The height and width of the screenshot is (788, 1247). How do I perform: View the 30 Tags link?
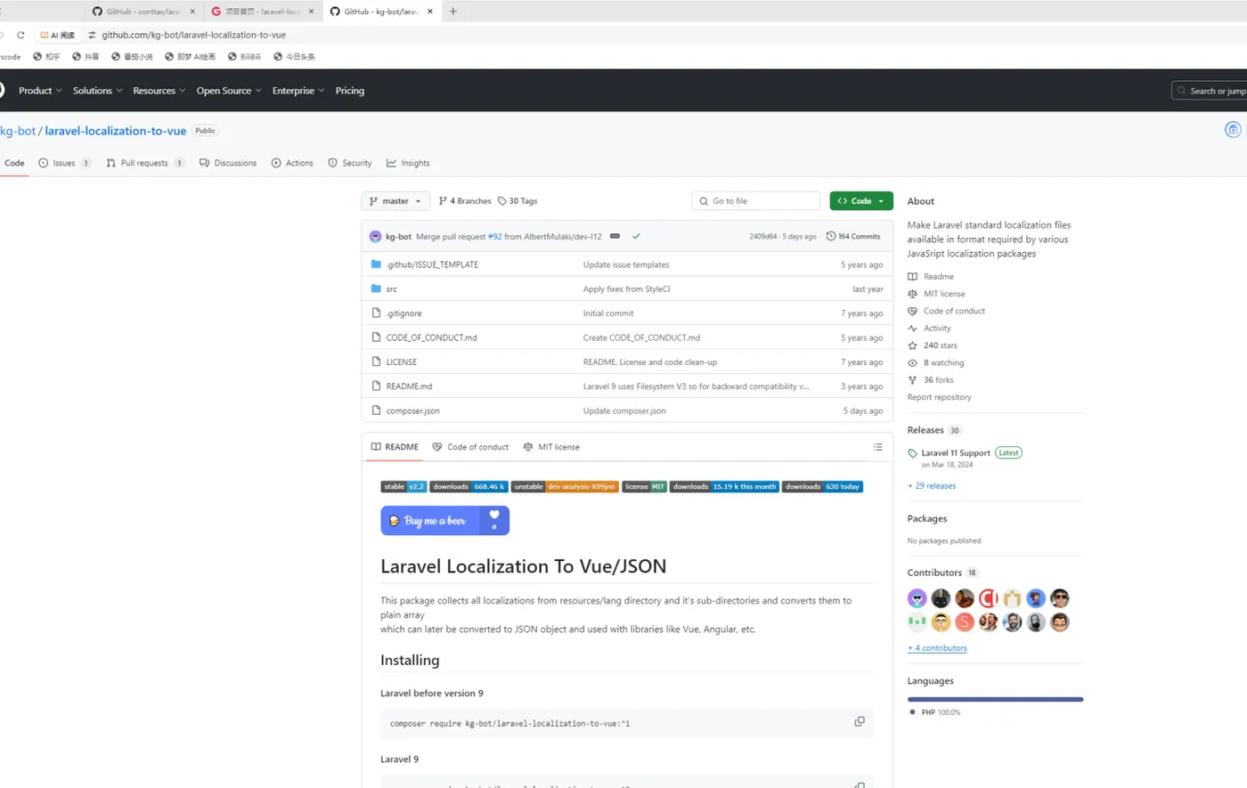[x=518, y=201]
